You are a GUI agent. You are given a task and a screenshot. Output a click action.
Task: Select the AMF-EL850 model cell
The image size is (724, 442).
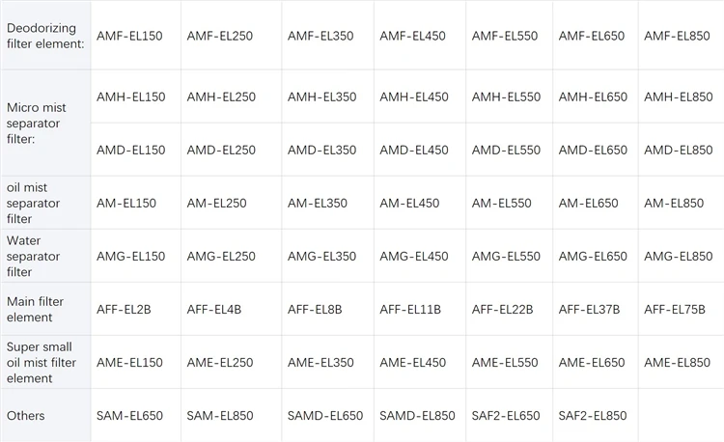[678, 36]
